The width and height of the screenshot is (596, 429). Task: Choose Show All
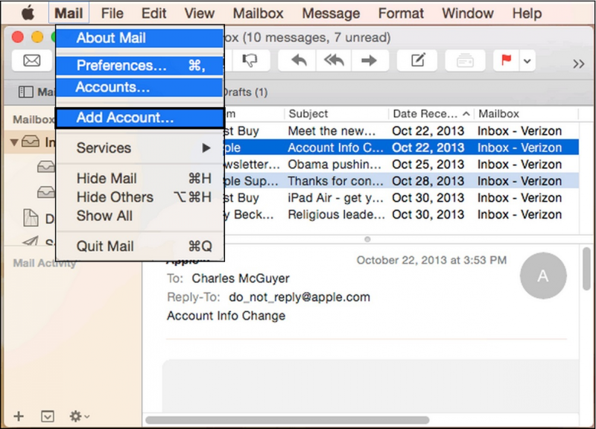pos(139,216)
